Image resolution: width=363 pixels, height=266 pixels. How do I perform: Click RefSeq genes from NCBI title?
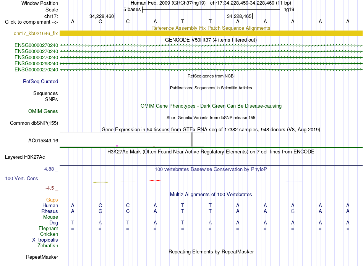coord(211,76)
